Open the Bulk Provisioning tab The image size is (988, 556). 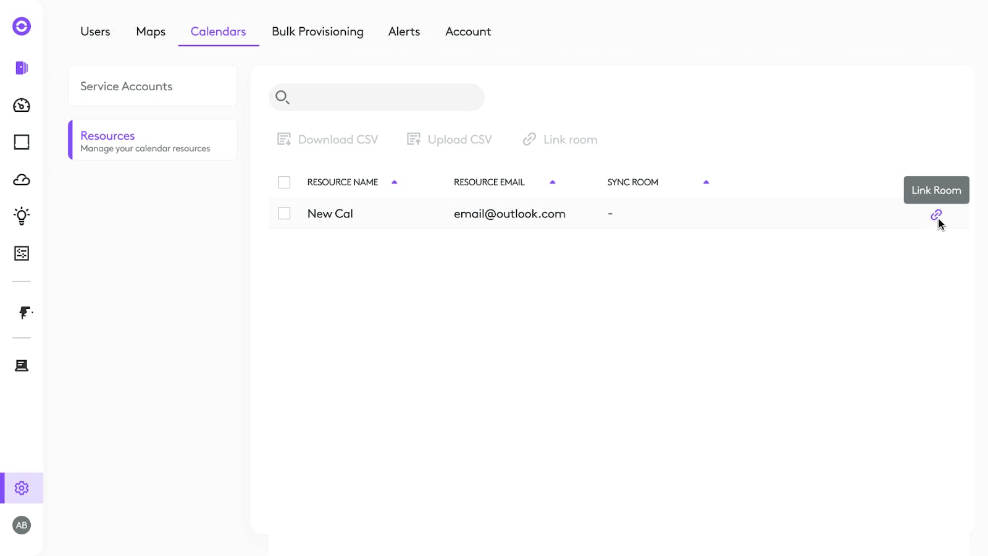317,32
